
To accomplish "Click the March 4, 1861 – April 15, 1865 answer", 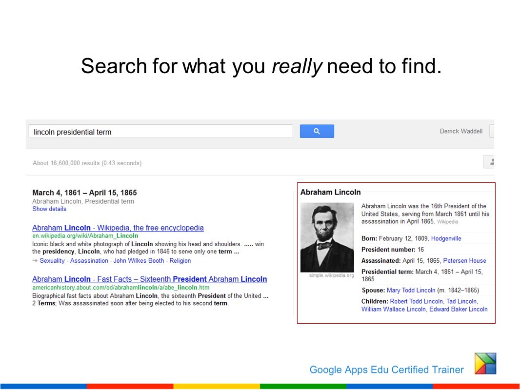I will [x=84, y=193].
